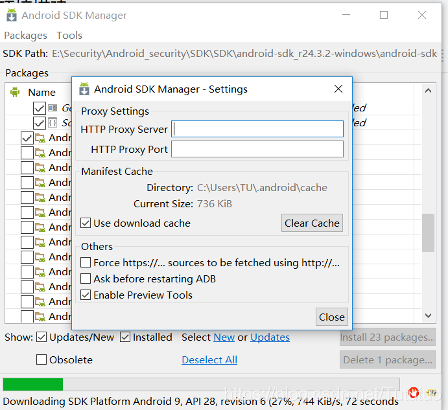Screen dimensions: 448x410
Task: Toggle the Installed show filter
Action: [x=125, y=337]
